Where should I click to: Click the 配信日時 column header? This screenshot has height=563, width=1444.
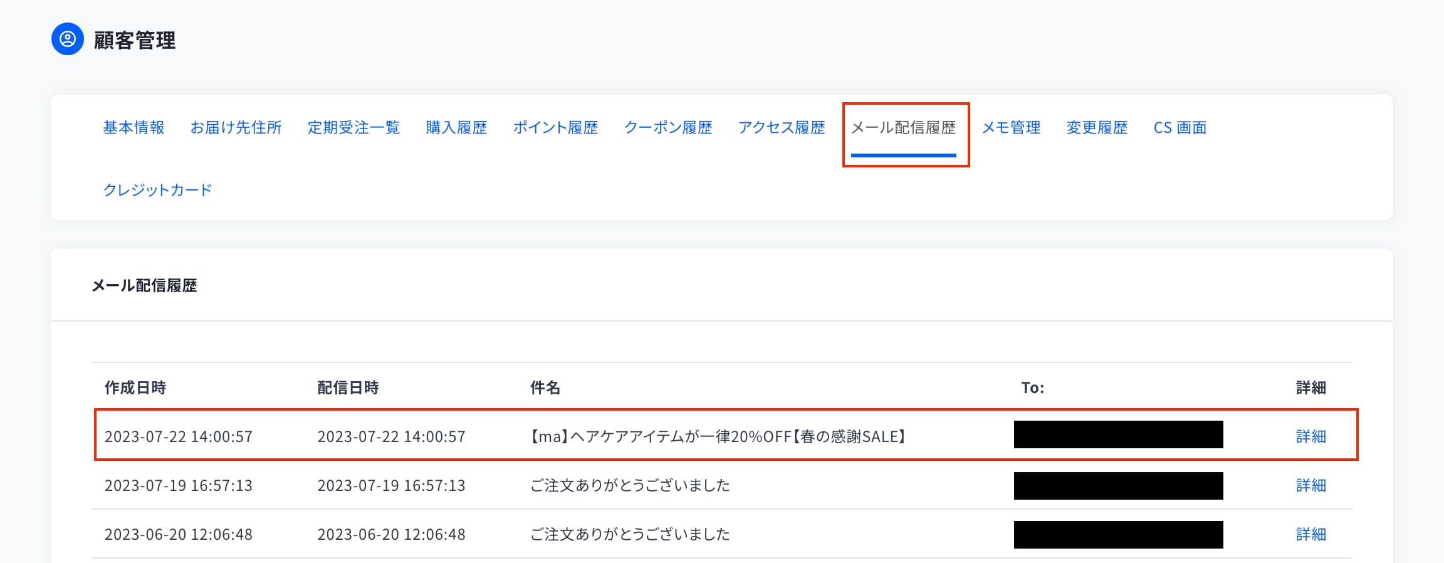pos(348,388)
